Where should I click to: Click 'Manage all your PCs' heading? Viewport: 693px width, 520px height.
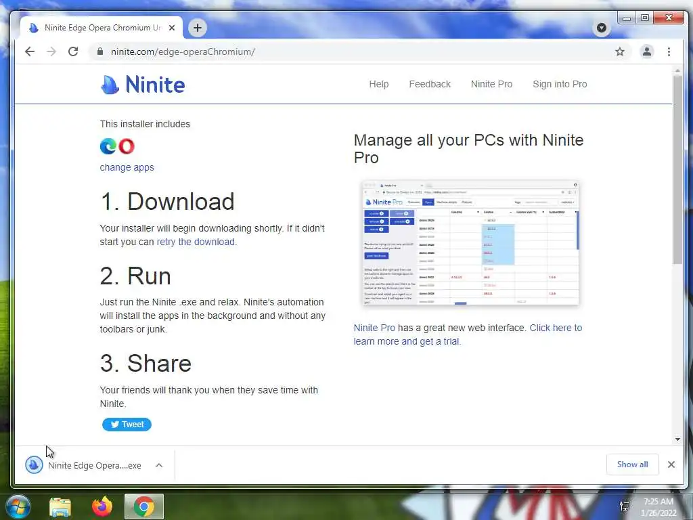pos(468,148)
